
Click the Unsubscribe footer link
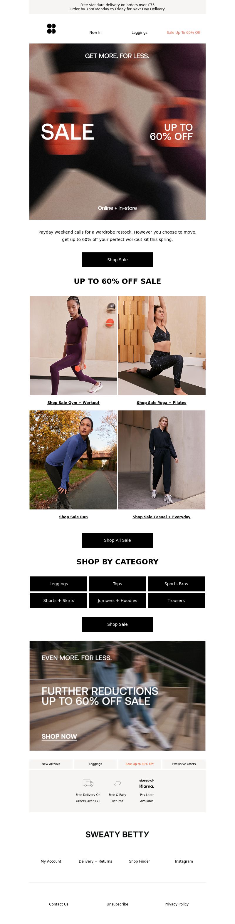[x=117, y=904]
